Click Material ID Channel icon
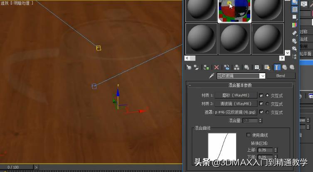This screenshot has height=172, width=313. point(257,67)
